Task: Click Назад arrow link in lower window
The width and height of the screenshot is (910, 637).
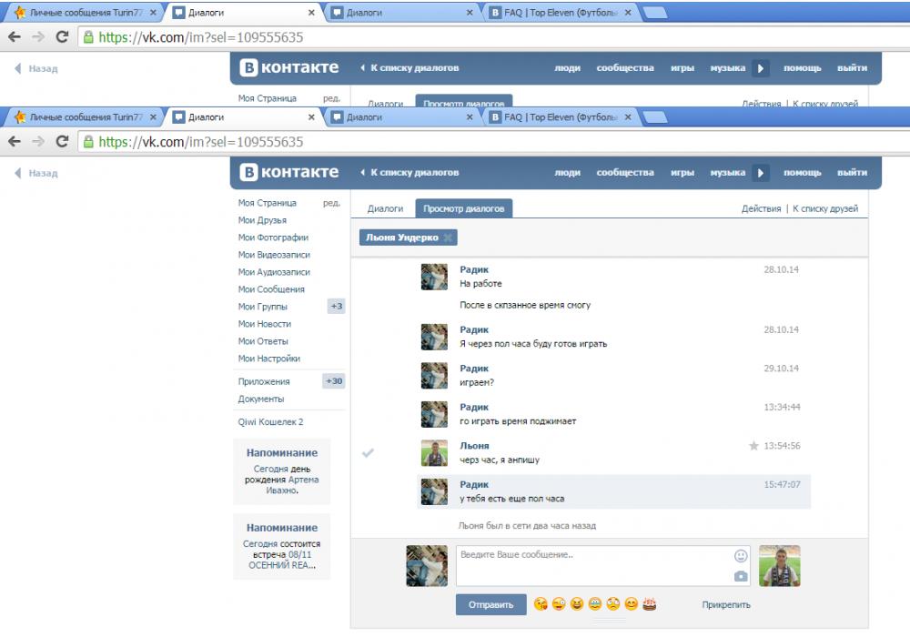Action: click(36, 173)
